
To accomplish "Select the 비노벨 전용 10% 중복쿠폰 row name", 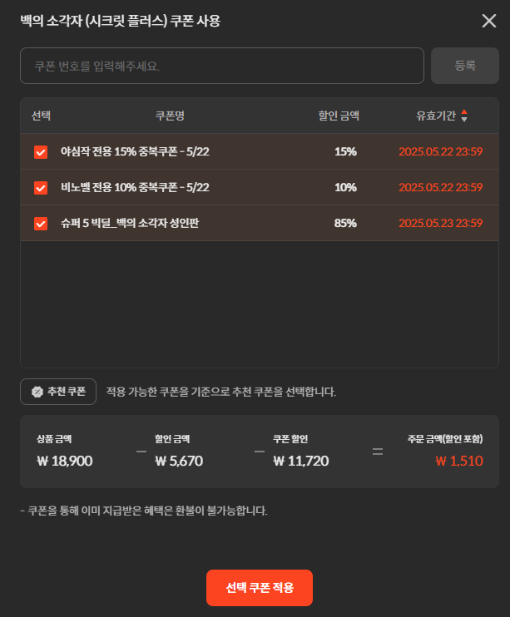I will tap(135, 187).
